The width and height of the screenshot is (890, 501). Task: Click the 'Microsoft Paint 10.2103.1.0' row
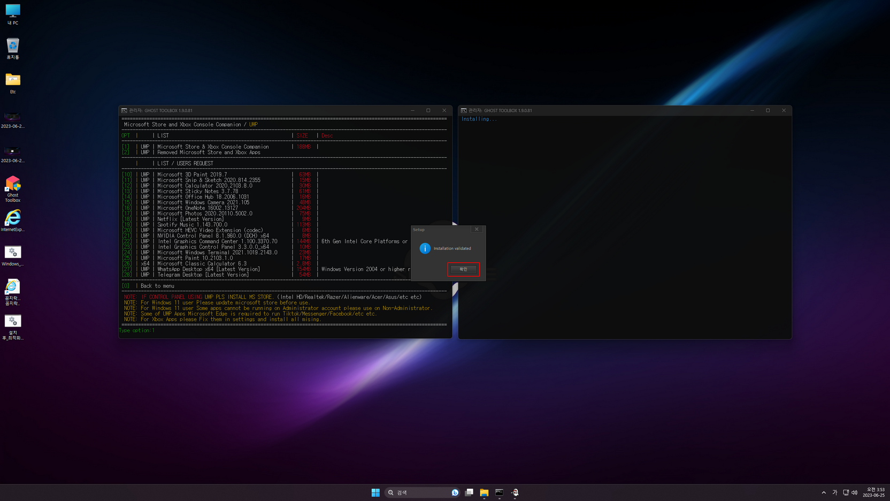pos(220,258)
